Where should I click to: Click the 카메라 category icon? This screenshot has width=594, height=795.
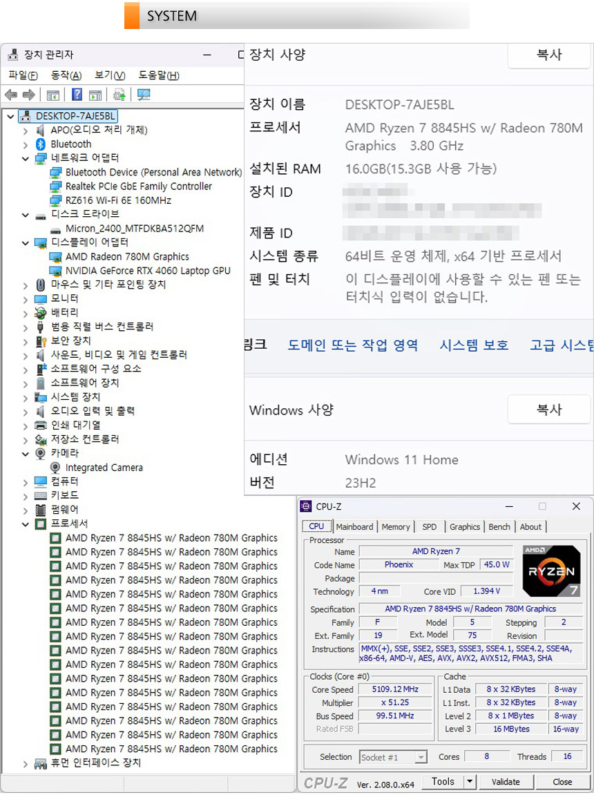pos(41,453)
